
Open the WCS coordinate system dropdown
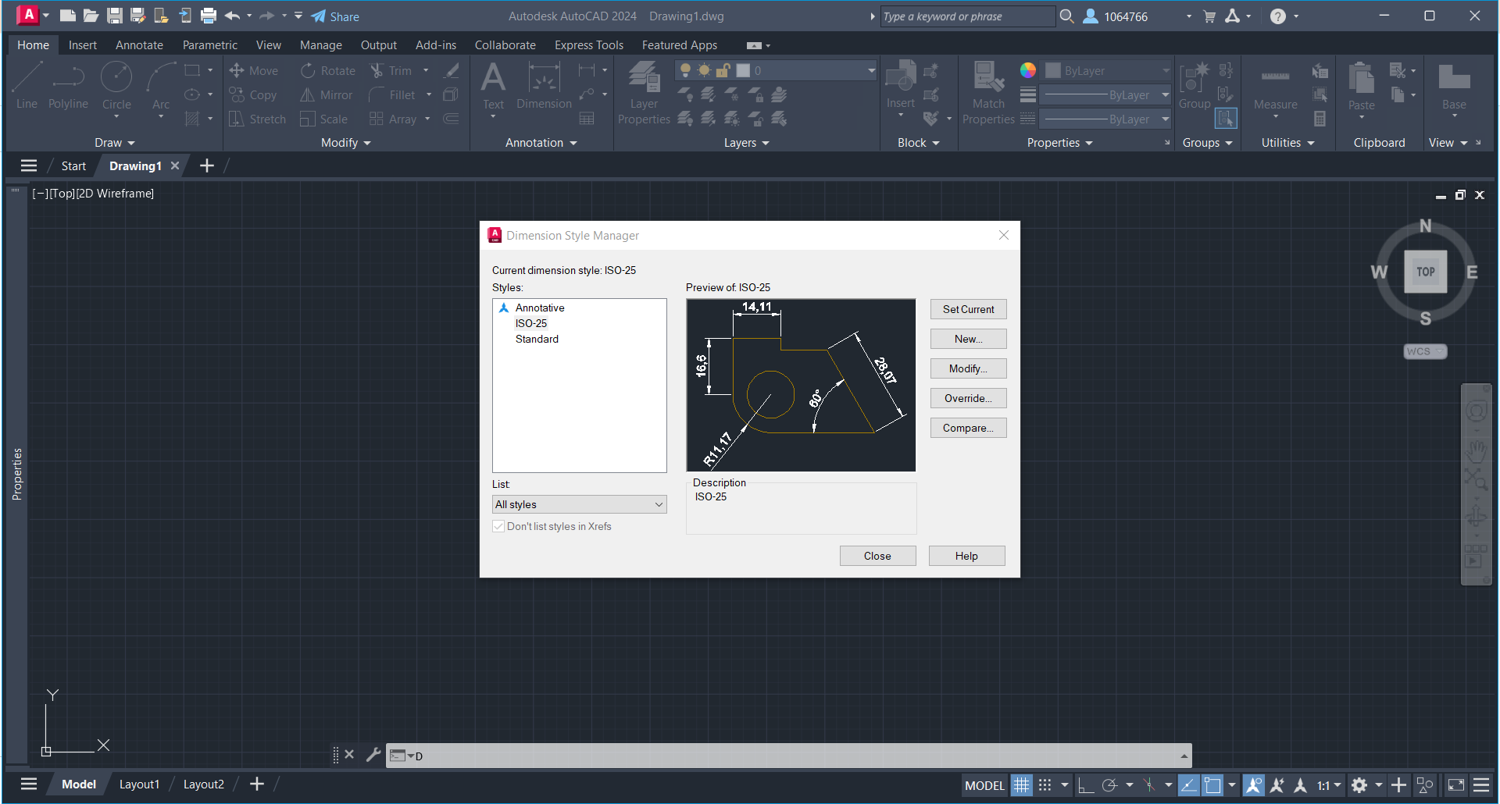coord(1425,352)
